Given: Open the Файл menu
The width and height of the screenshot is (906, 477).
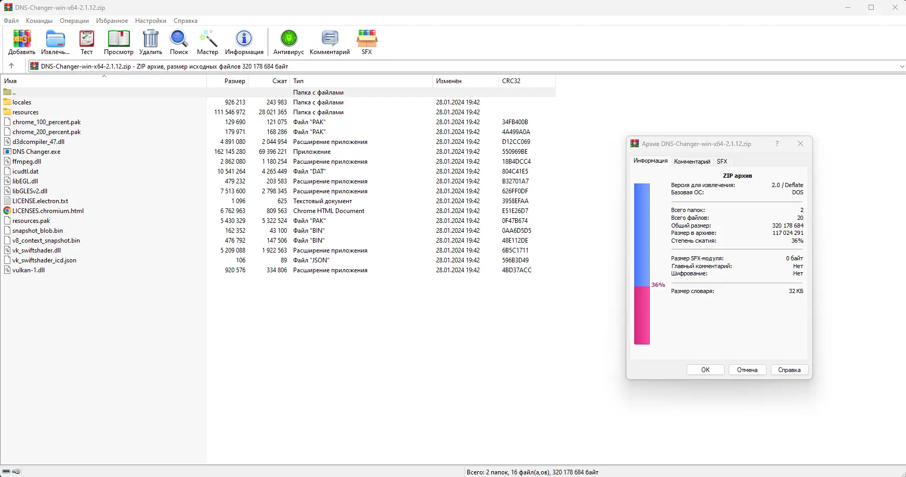Looking at the screenshot, I should tap(11, 21).
